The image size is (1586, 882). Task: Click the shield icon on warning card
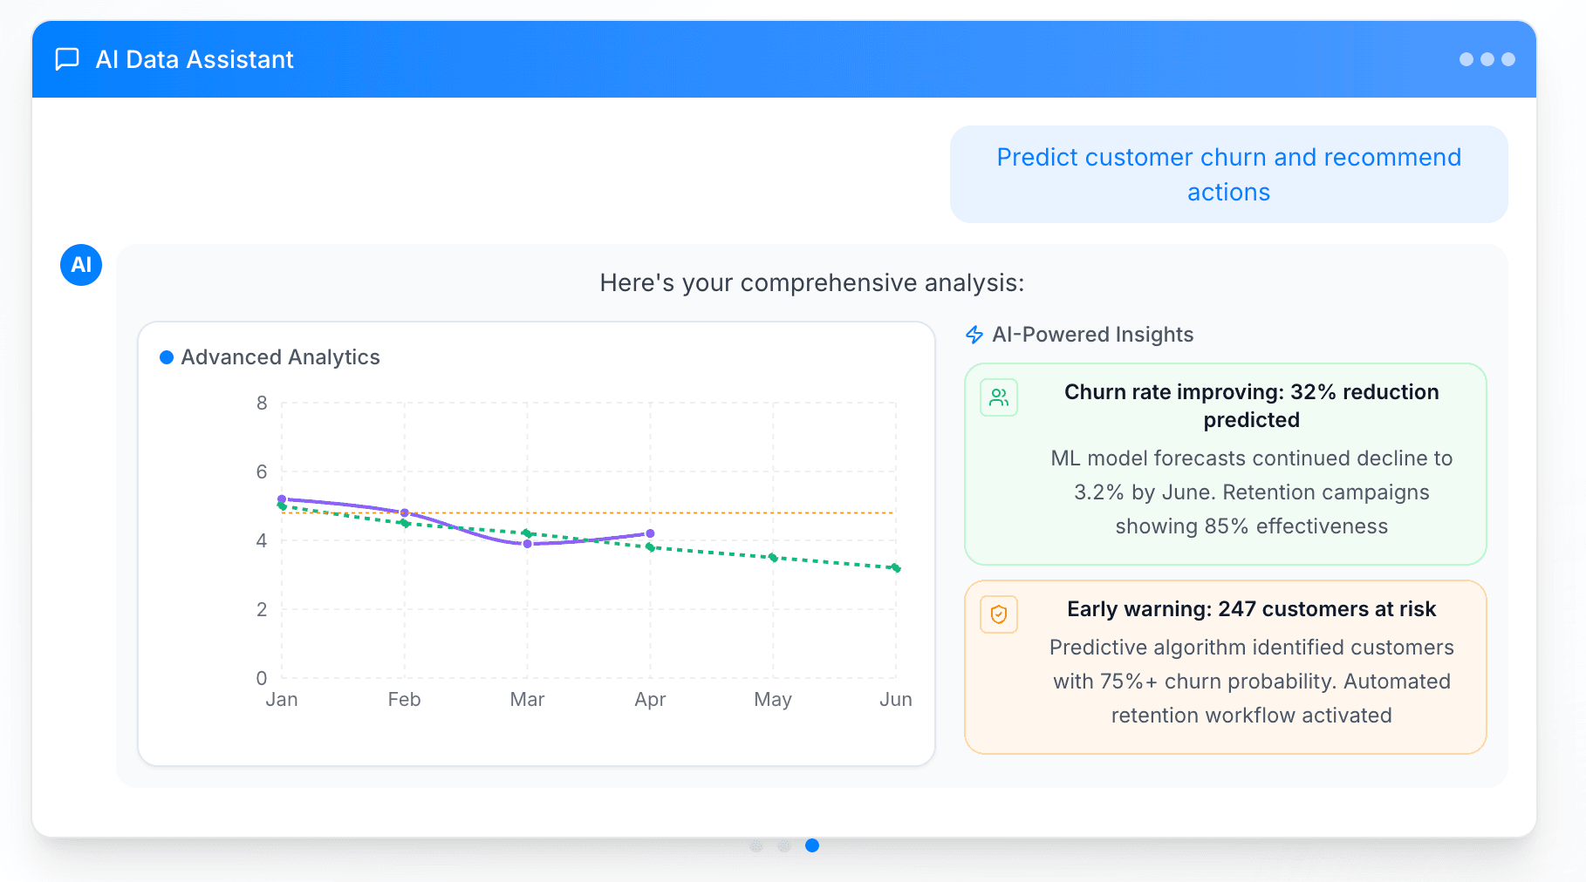pos(999,614)
